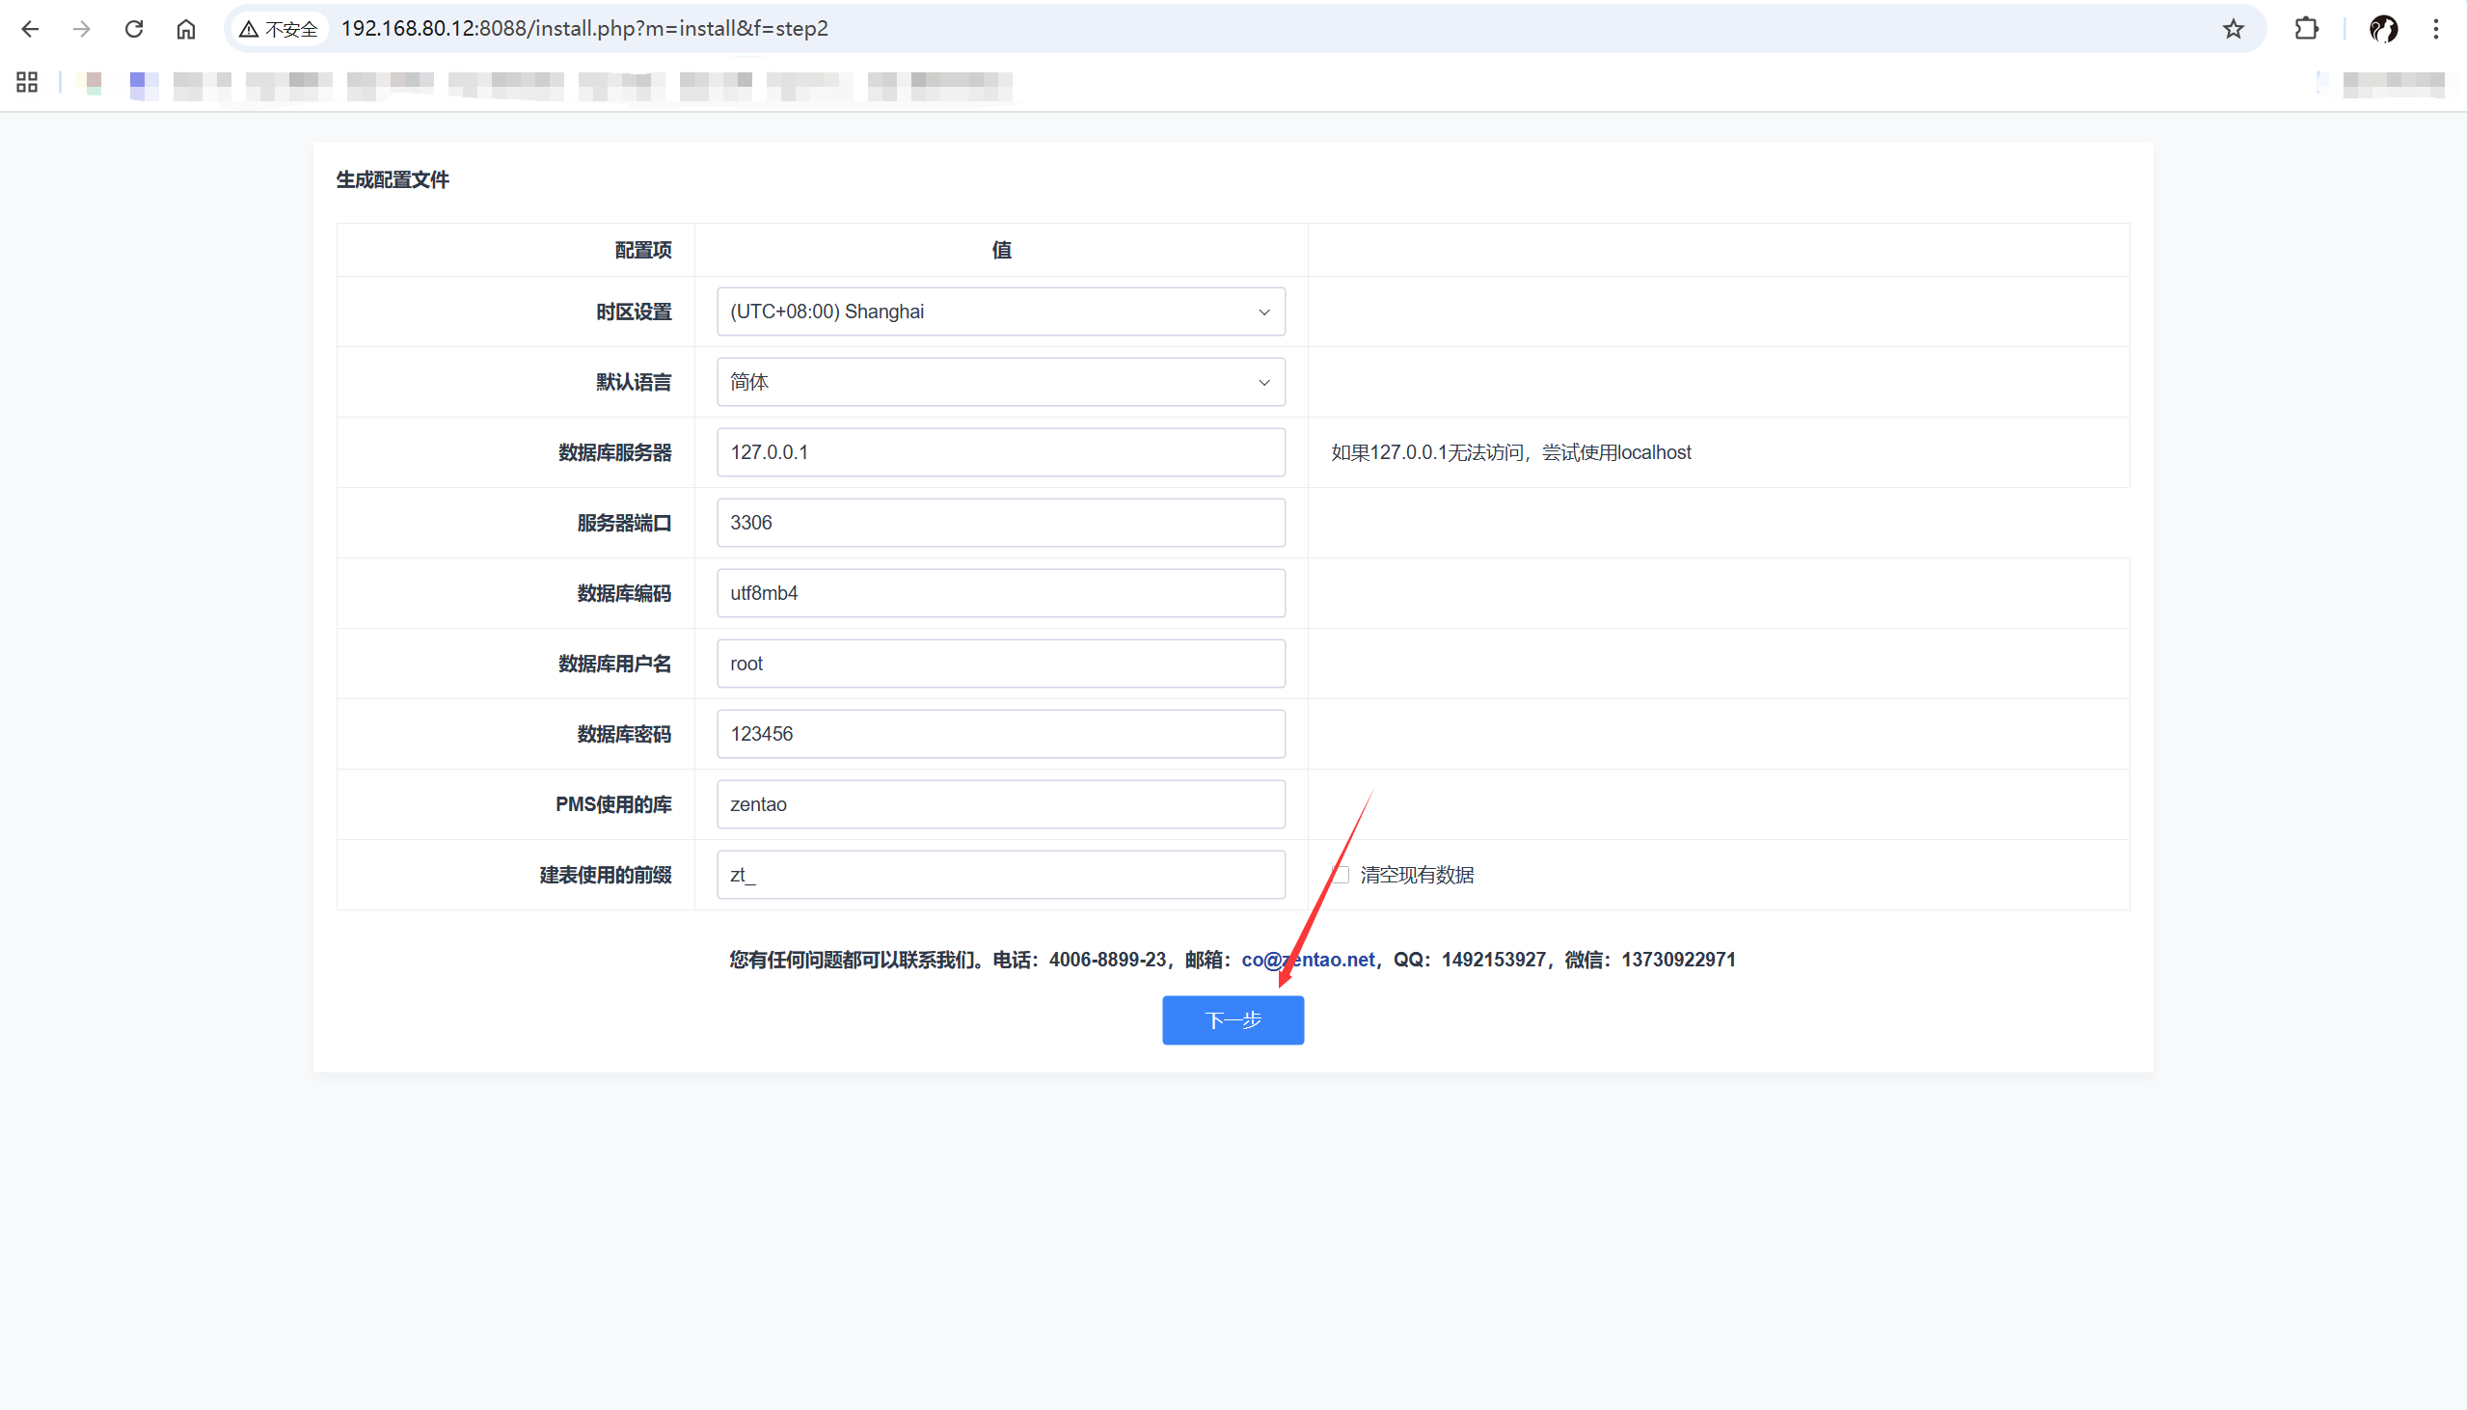Click the address bar URL
This screenshot has height=1410, width=2467.
coord(583,29)
